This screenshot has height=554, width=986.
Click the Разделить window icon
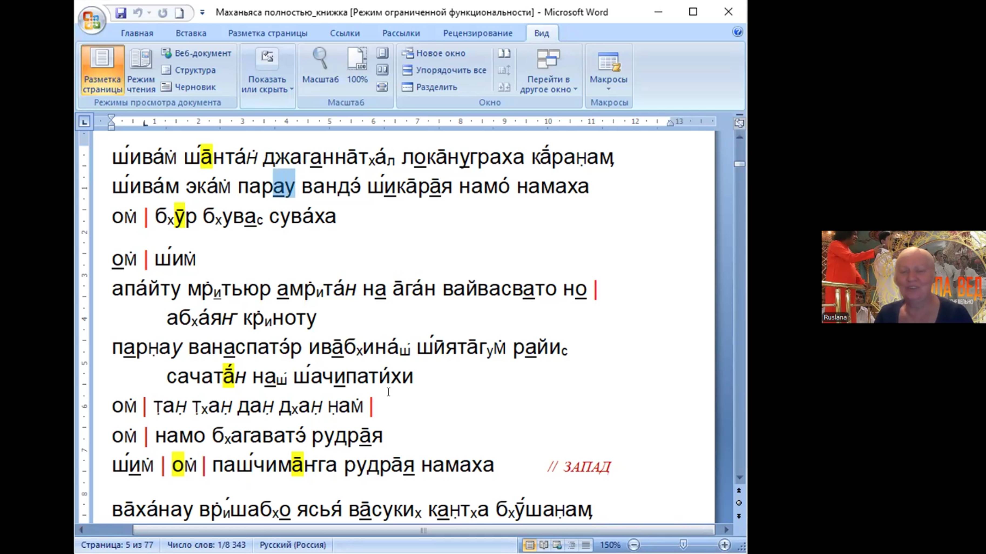point(408,87)
